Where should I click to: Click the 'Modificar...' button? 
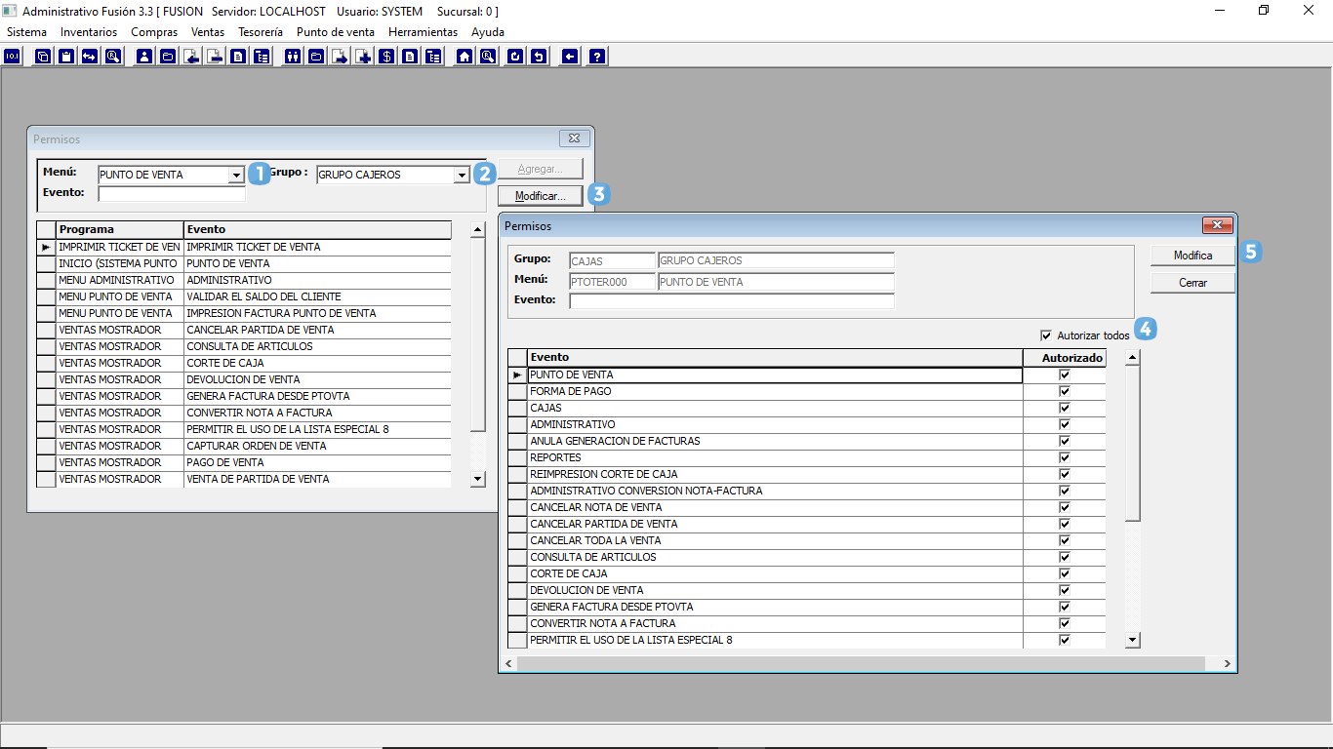click(x=540, y=196)
